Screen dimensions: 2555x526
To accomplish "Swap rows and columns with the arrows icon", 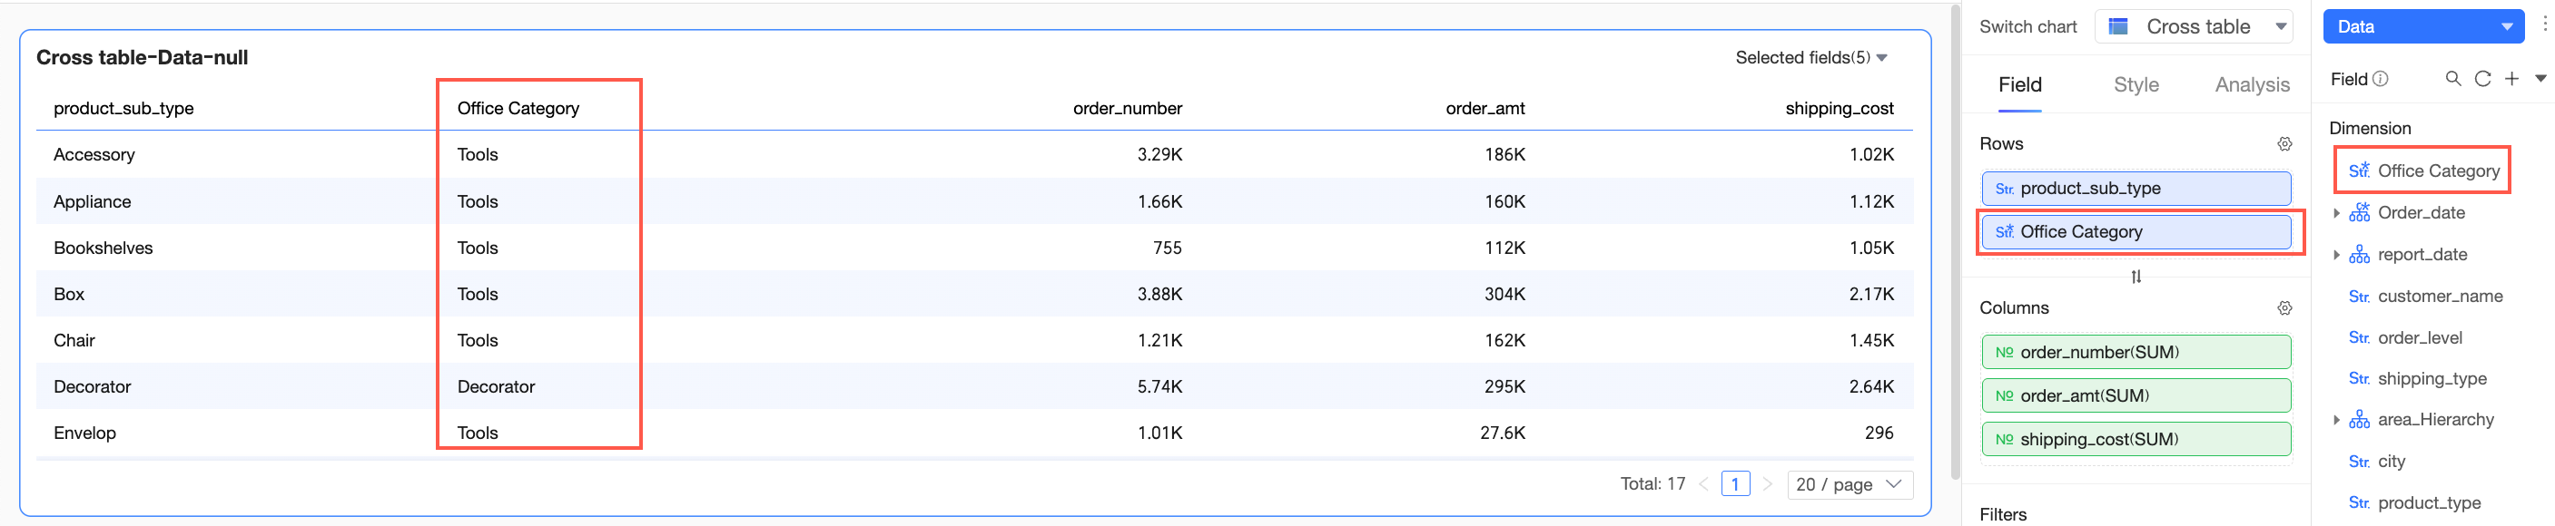I will tap(2136, 277).
